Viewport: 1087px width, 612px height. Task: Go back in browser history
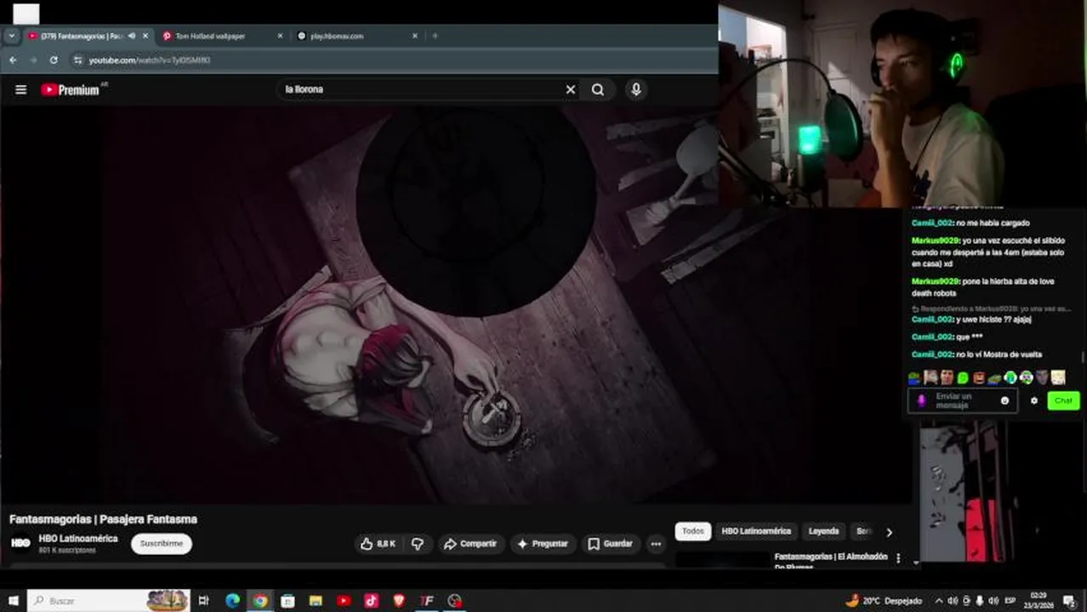[x=13, y=60]
